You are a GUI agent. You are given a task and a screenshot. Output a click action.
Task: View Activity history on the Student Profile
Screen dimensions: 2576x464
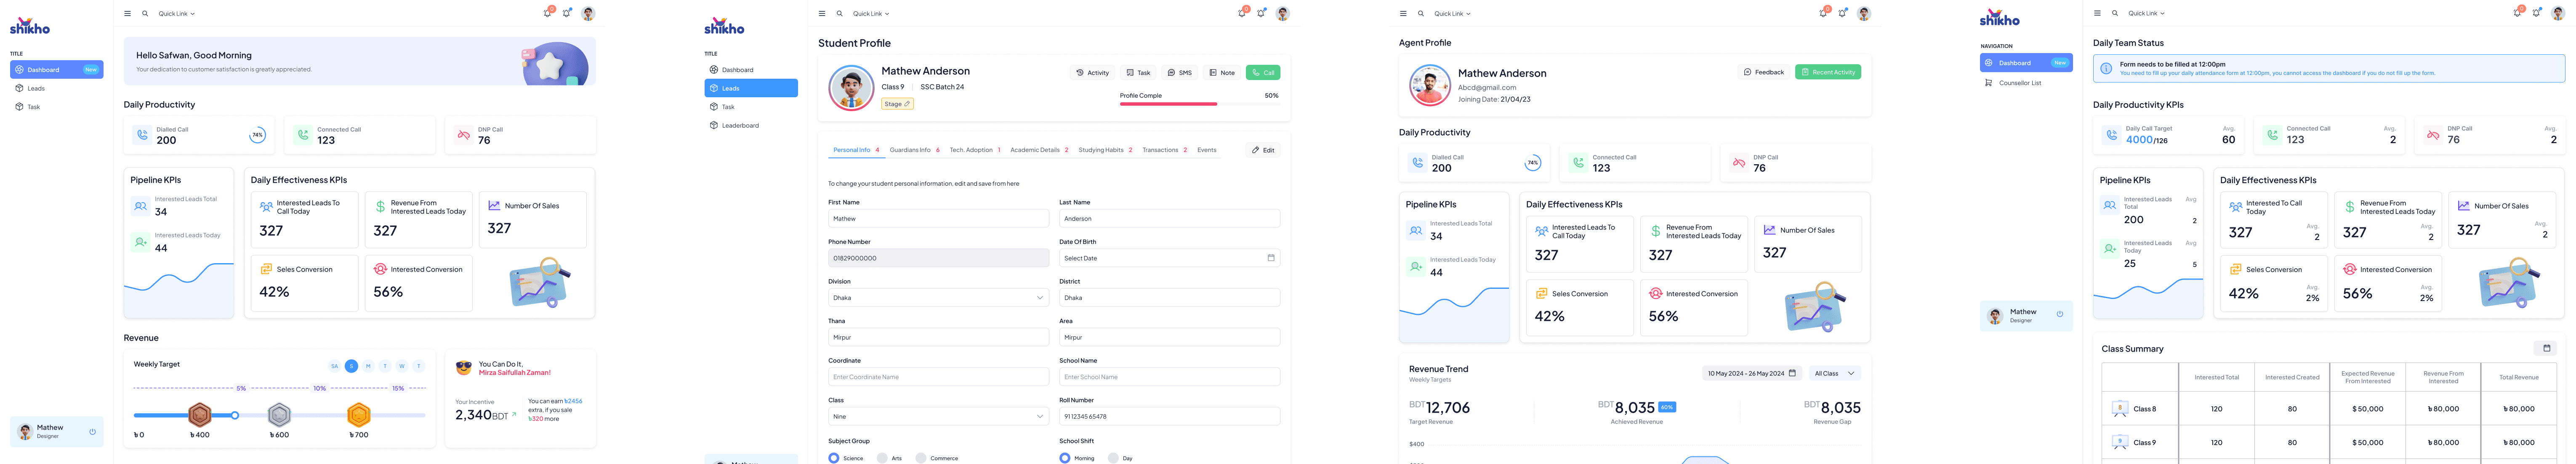click(1091, 72)
